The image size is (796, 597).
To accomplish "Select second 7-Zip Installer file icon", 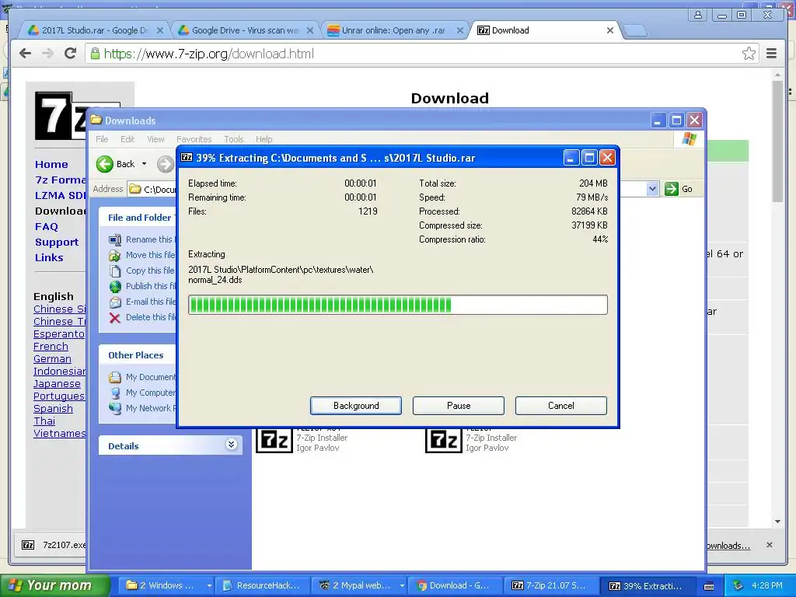I will coord(444,440).
